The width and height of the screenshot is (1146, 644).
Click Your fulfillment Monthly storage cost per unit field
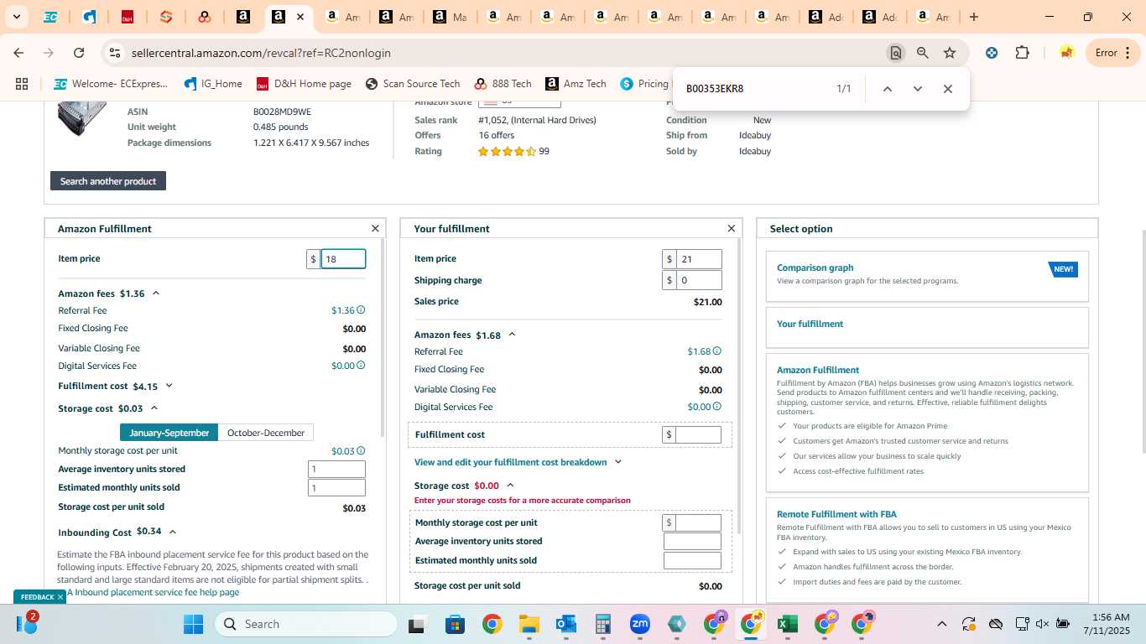pos(698,522)
